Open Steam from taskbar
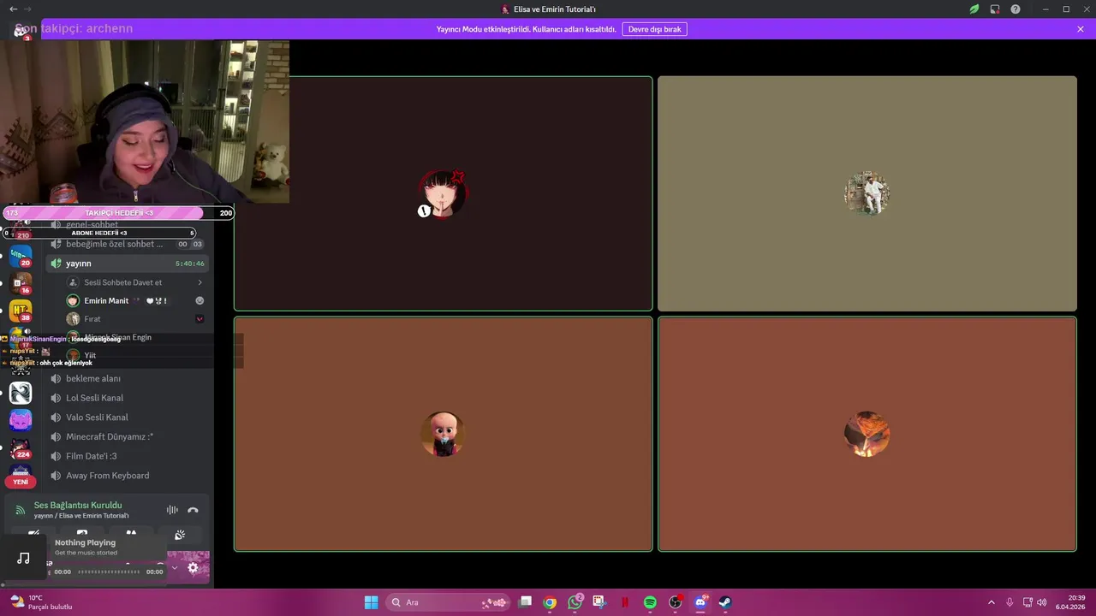 click(x=724, y=602)
